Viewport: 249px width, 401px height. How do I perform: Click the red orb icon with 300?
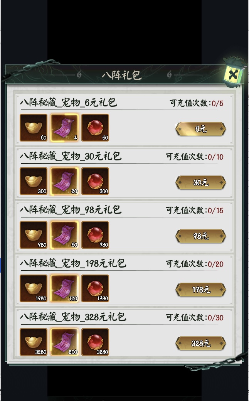pos(95,181)
